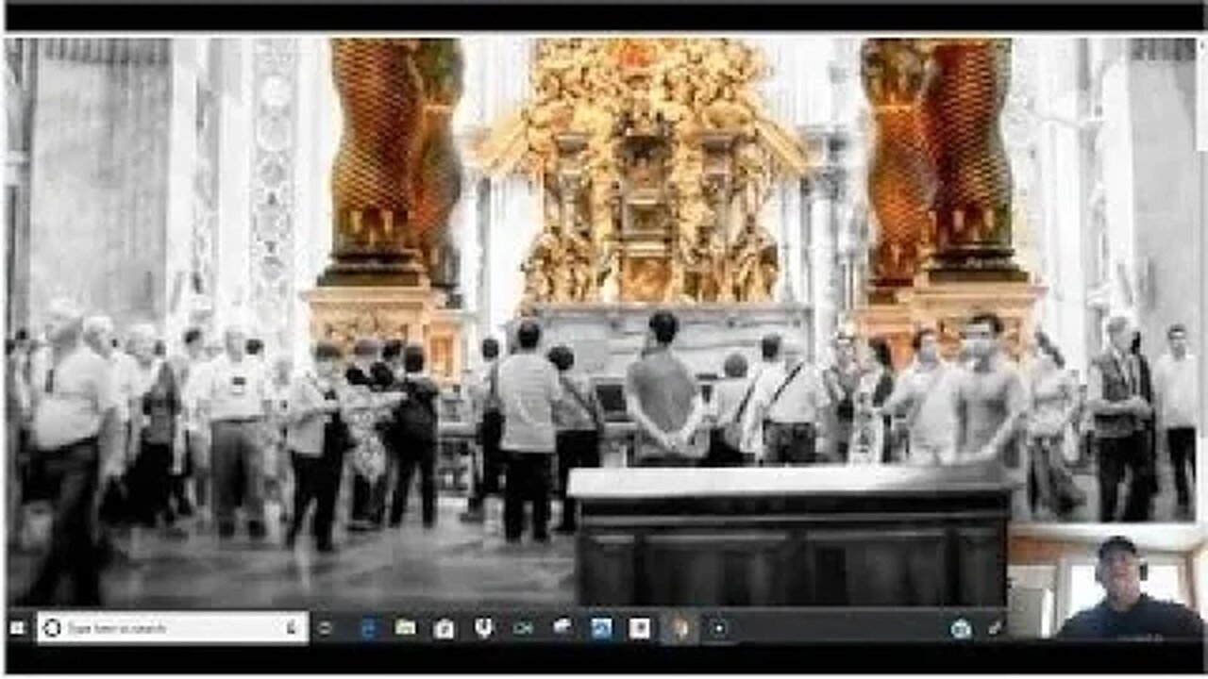Click the white square app taskbar icon
Viewport: 1208px width, 679px height.
pyautogui.click(x=639, y=628)
